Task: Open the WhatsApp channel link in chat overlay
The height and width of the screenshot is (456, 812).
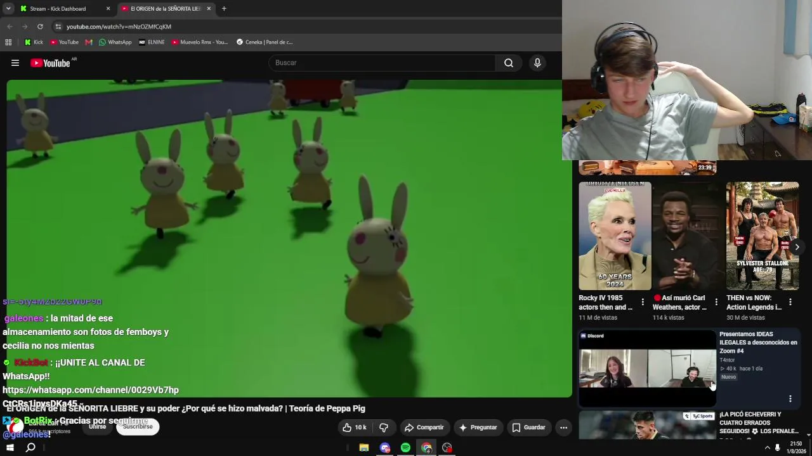Action: tap(91, 396)
